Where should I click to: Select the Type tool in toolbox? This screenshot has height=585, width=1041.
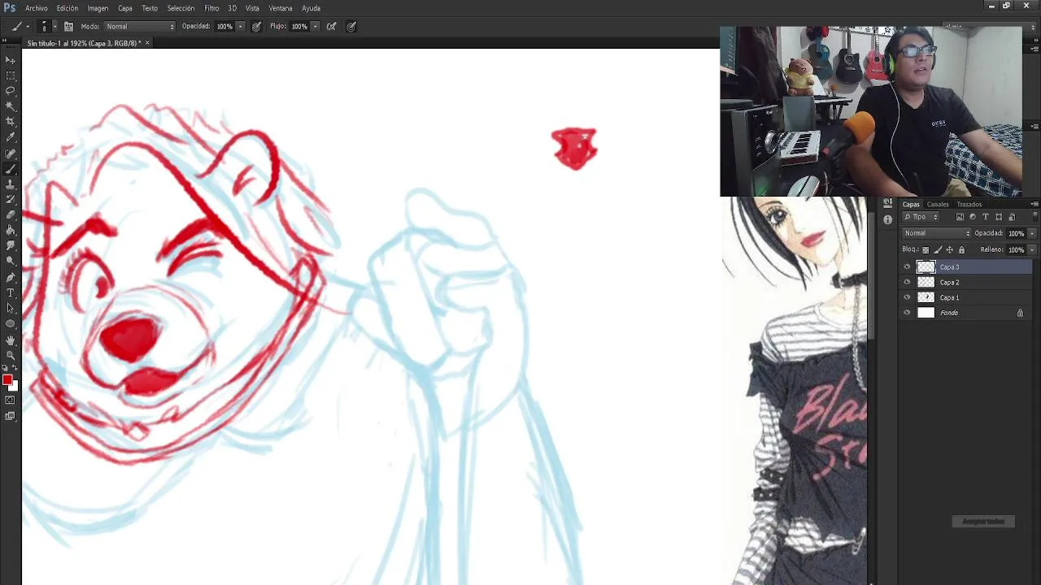pyautogui.click(x=11, y=293)
